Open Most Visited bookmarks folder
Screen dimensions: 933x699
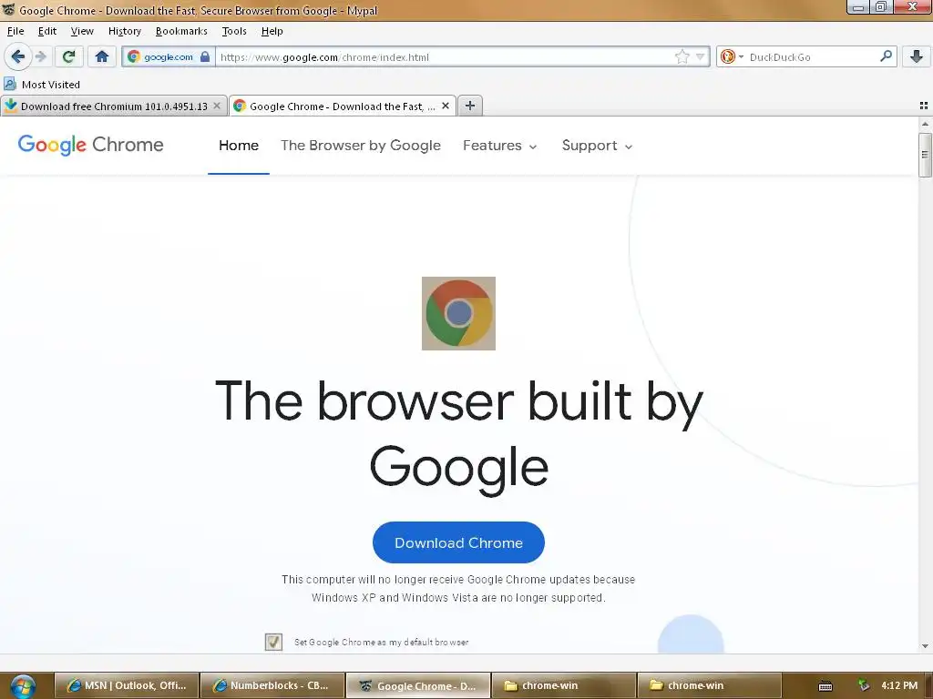tap(42, 85)
